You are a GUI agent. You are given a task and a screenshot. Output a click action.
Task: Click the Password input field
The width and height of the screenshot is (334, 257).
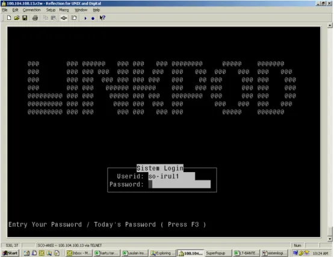click(179, 184)
